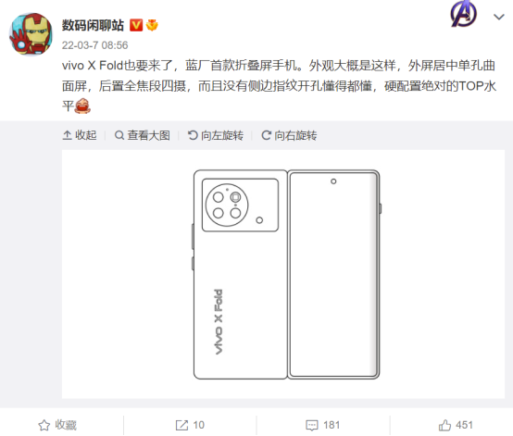Open comments icon showing 181
This screenshot has width=513, height=436.
click(x=322, y=425)
